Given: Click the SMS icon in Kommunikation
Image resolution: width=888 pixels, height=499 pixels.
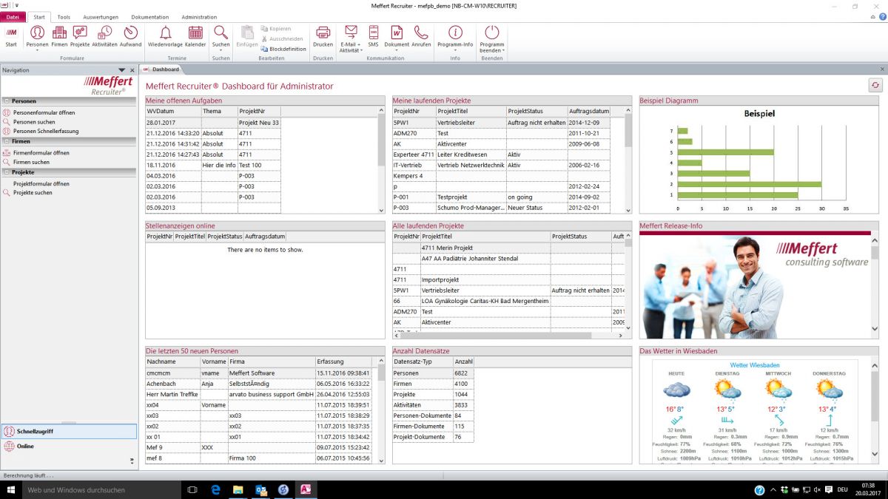Looking at the screenshot, I should point(373,36).
